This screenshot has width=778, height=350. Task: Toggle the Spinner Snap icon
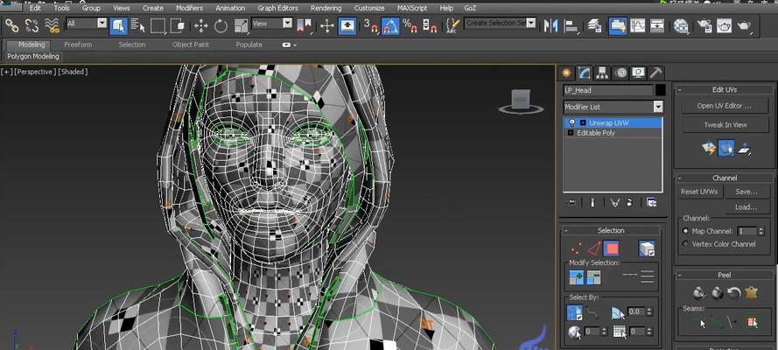(x=430, y=25)
